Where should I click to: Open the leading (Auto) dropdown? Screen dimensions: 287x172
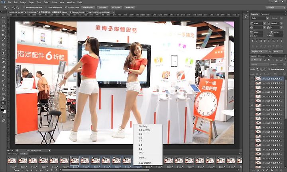(281, 23)
